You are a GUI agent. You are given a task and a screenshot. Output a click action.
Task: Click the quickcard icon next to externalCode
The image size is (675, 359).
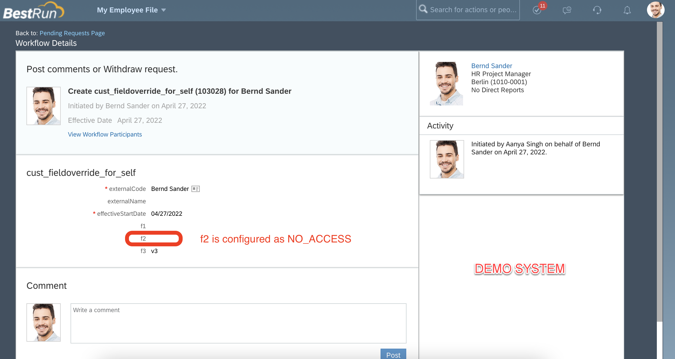tap(196, 189)
